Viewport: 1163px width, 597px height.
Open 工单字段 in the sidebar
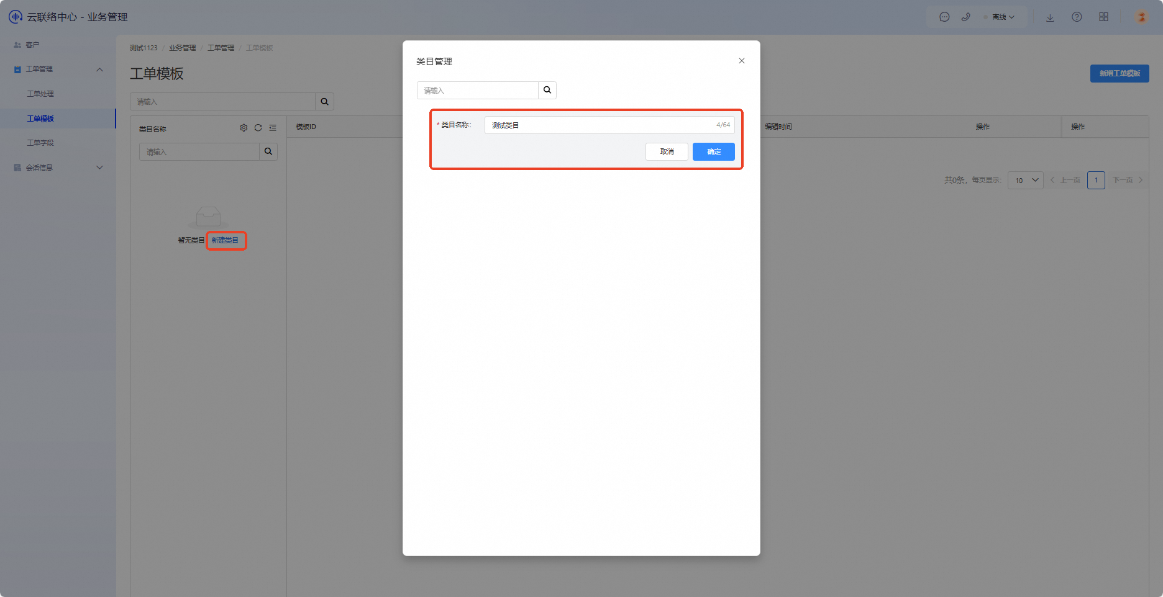[x=40, y=143]
